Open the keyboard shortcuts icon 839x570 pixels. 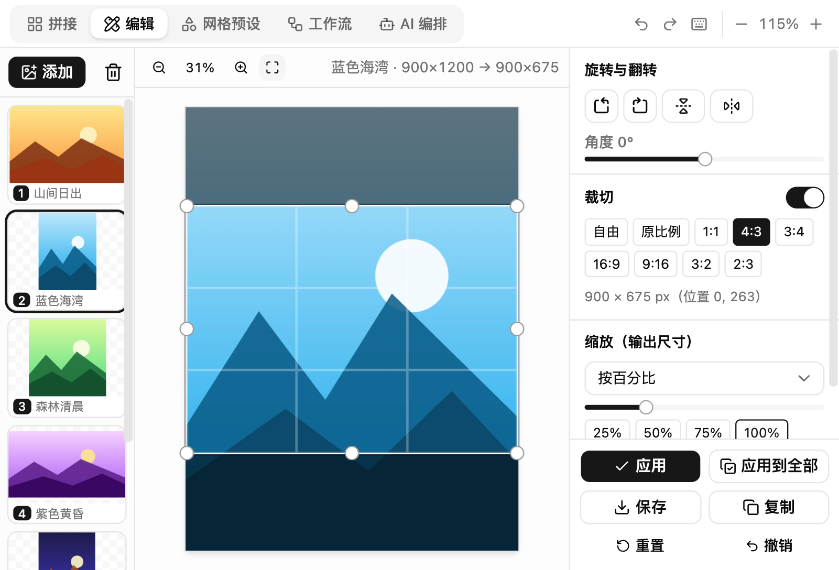coord(699,24)
